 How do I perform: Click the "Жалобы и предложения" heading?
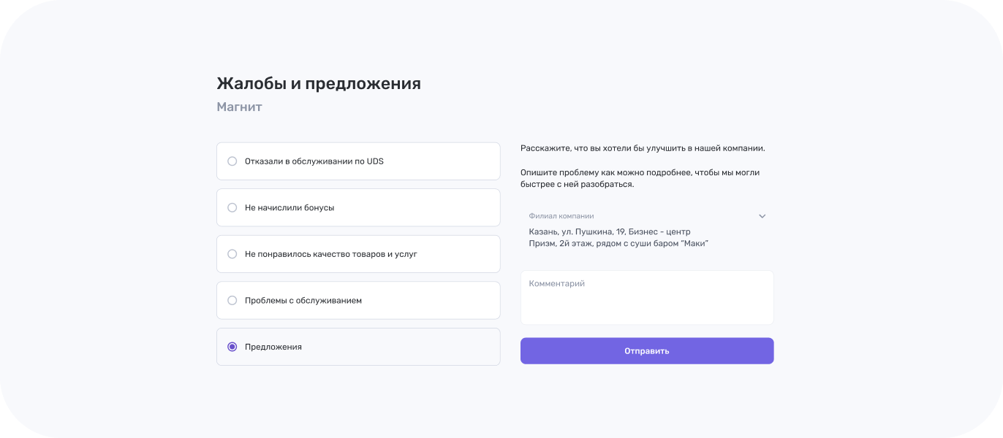coord(318,83)
